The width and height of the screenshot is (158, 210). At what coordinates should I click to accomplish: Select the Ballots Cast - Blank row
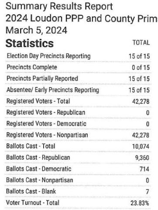[78, 191]
